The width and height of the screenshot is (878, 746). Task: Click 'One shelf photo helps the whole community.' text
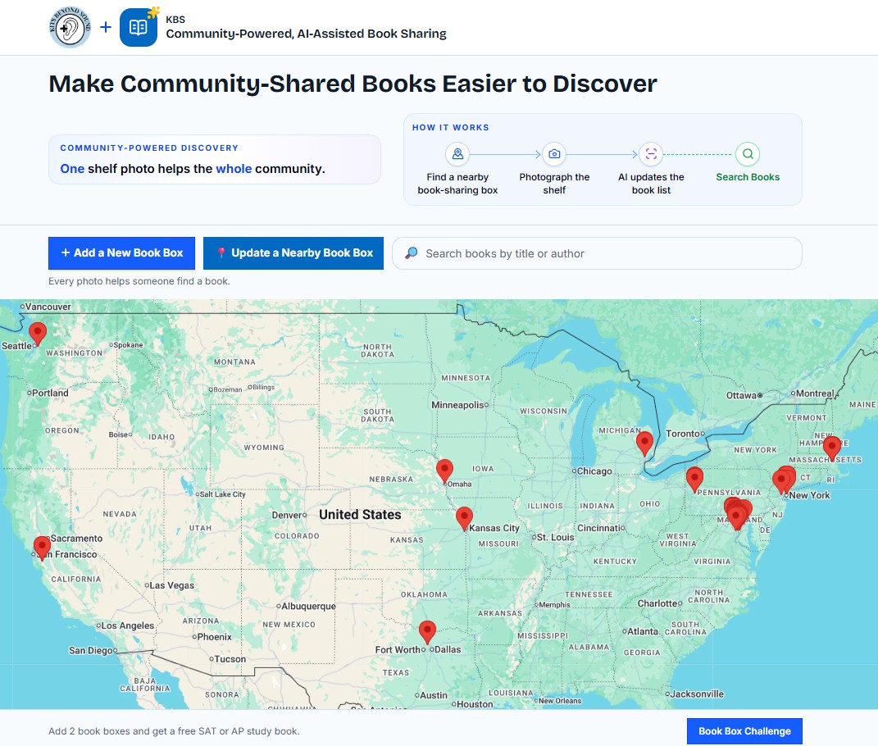193,169
